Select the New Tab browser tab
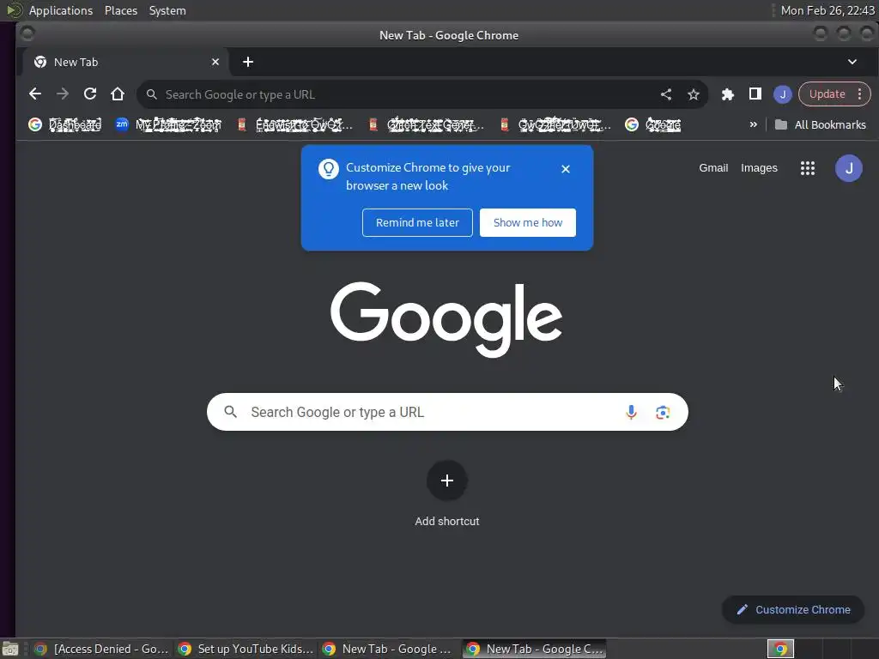The width and height of the screenshot is (879, 659). [125, 62]
